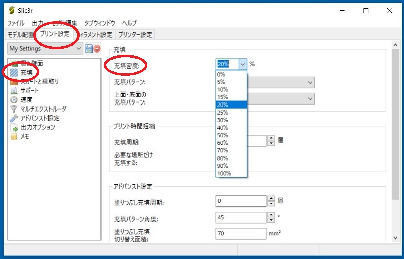Close the Slic3r window
The height and width of the screenshot is (259, 404).
[389, 11]
